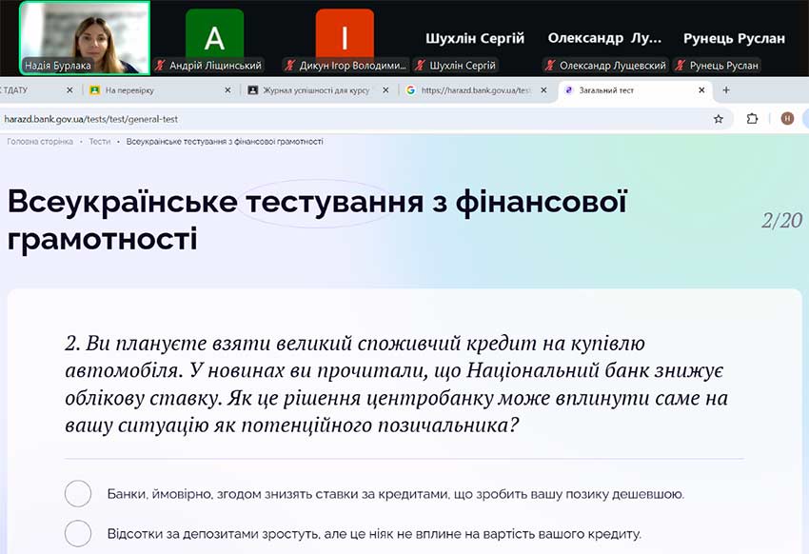
Task: Select participant tile with orange letter I
Action: (345, 38)
